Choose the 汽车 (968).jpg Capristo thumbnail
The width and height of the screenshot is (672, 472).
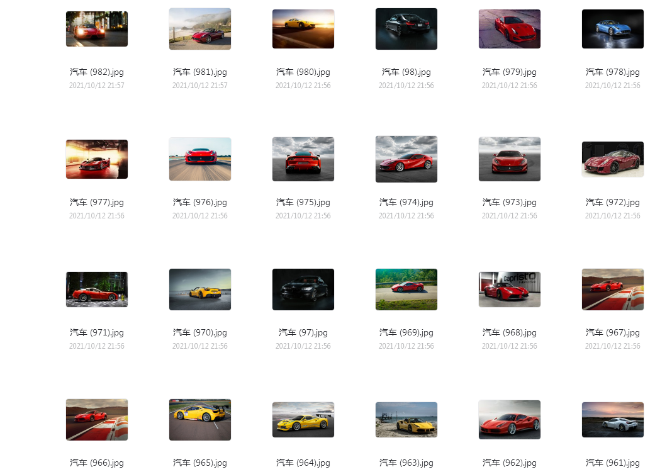[510, 289]
